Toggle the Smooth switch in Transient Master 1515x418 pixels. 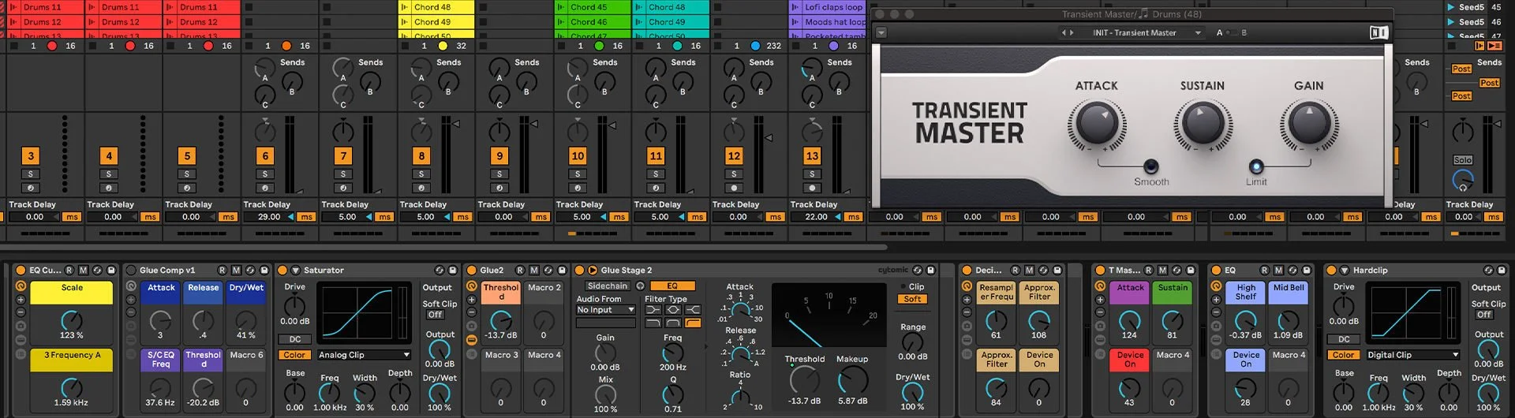point(1151,166)
